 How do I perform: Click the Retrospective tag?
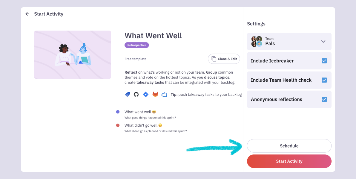pos(136,45)
